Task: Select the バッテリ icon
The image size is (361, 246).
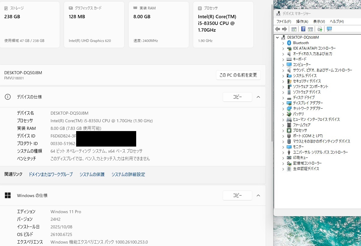Action: pos(289,114)
